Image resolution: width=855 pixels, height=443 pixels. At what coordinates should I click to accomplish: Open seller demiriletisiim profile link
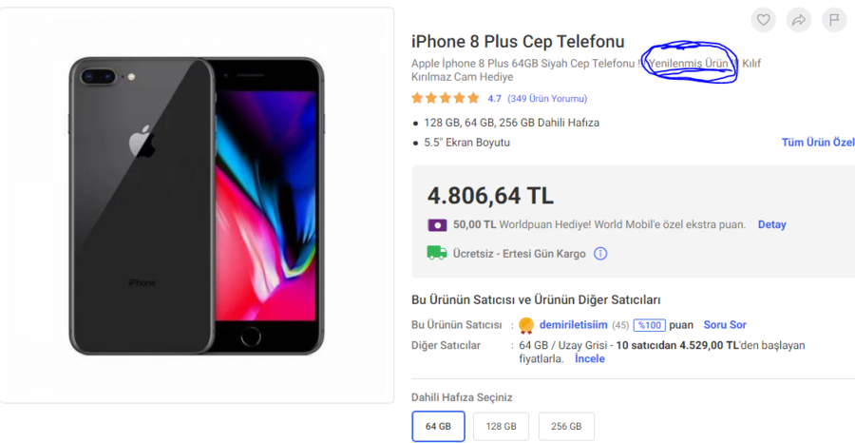point(573,325)
